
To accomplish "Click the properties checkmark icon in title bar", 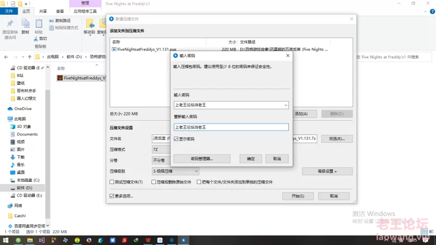I will click(x=13, y=4).
